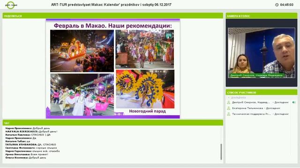Click the Чат panel header
The height and width of the screenshot is (168, 300).
tap(112, 123)
